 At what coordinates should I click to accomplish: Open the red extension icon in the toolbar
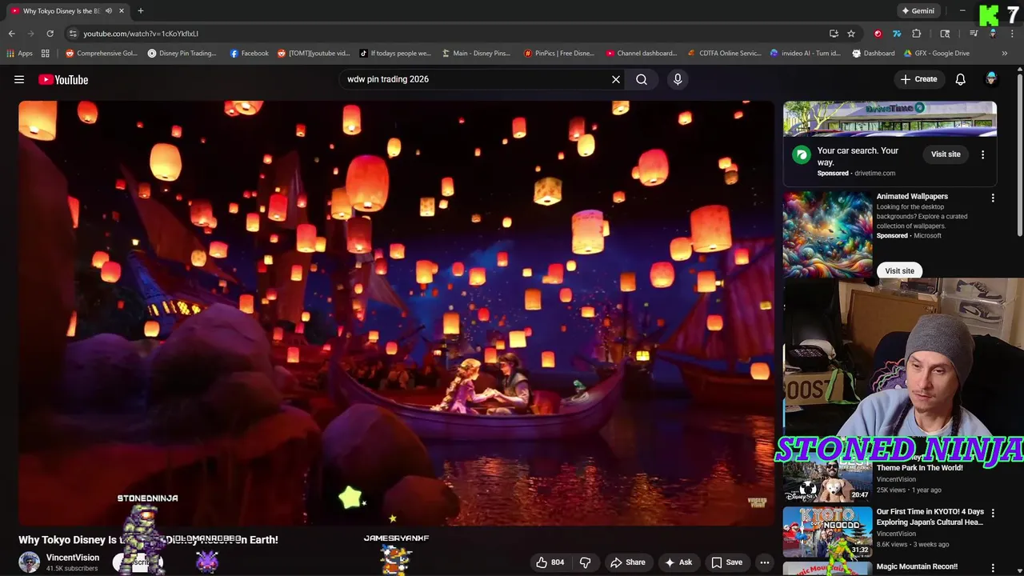pyautogui.click(x=878, y=34)
